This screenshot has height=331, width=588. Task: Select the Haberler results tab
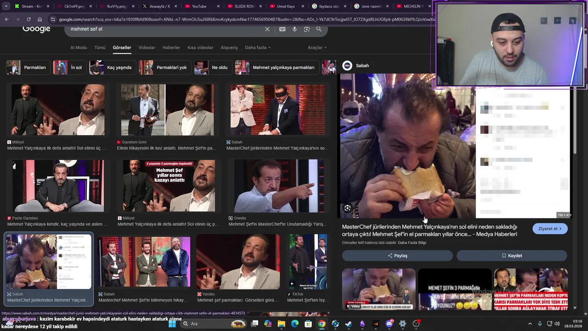coord(171,47)
